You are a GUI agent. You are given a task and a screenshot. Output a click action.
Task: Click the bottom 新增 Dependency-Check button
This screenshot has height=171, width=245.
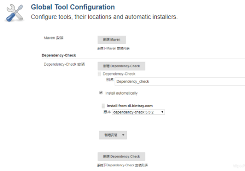122,157
